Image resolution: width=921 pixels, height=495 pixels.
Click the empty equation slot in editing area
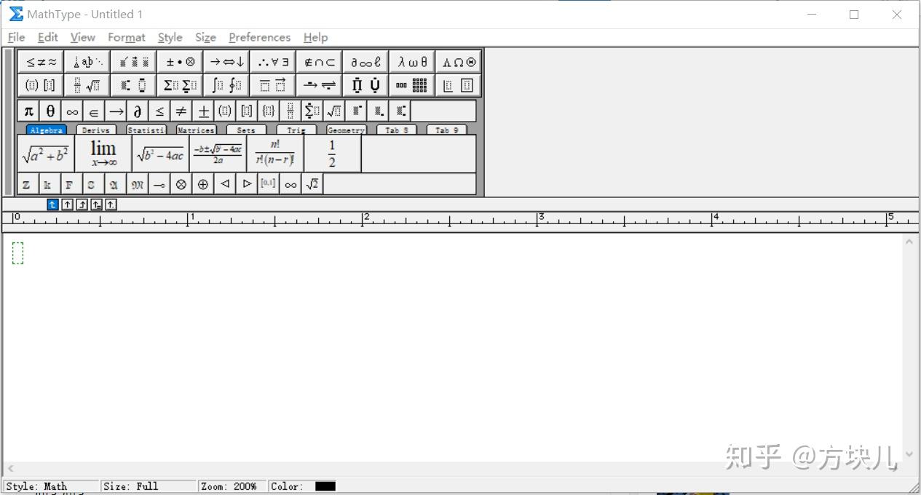pos(18,253)
